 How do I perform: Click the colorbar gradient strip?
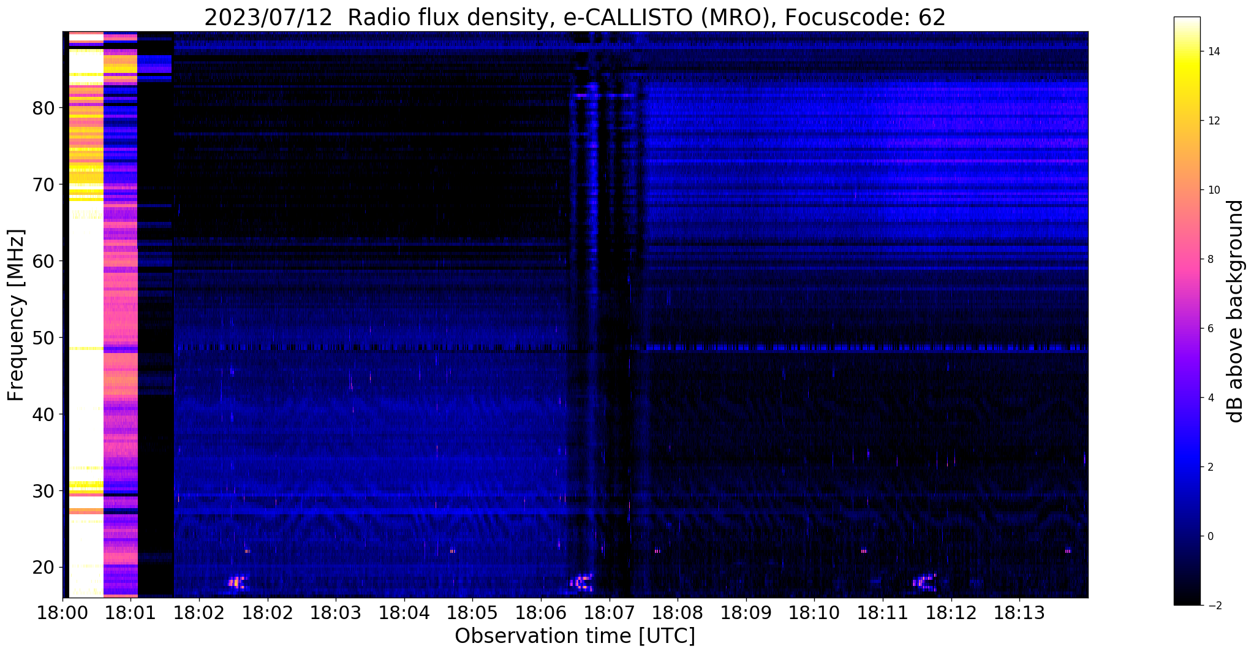(x=1187, y=311)
